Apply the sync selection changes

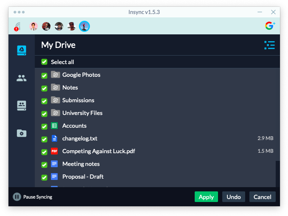pos(206,197)
